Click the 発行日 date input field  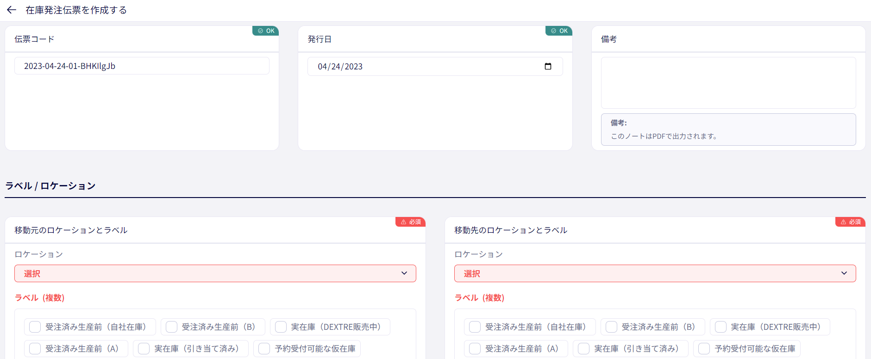435,66
